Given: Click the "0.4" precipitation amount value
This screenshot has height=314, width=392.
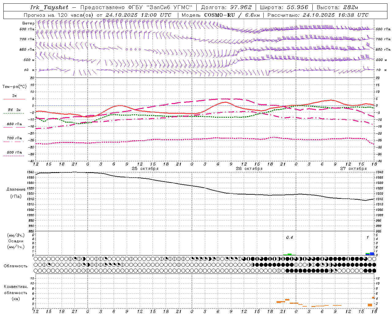Looking at the screenshot, I should (x=289, y=238).
